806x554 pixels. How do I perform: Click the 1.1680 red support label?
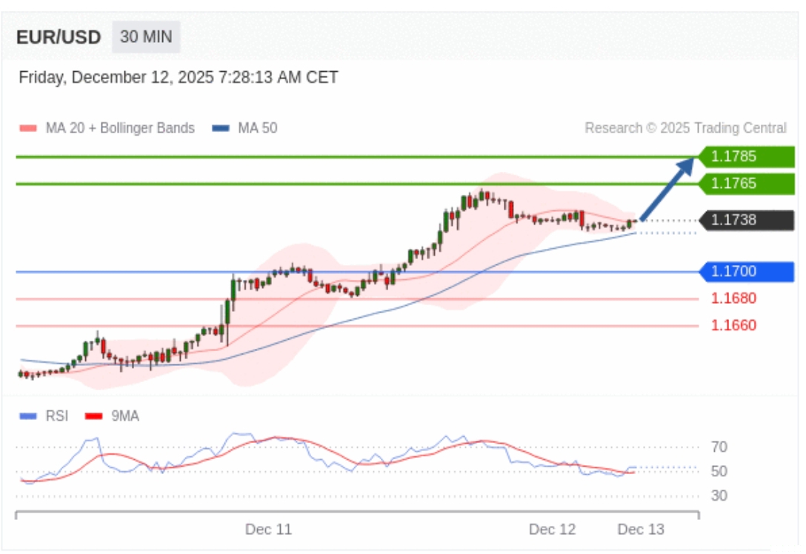[733, 298]
